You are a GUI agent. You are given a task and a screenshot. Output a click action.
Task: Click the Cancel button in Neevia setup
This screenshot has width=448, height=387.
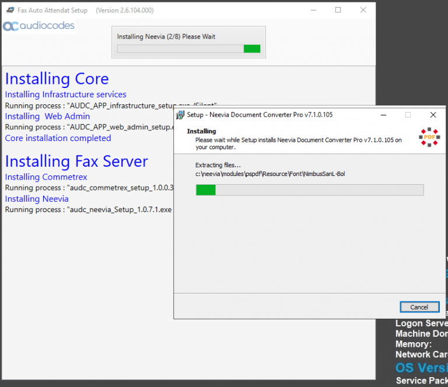(419, 307)
